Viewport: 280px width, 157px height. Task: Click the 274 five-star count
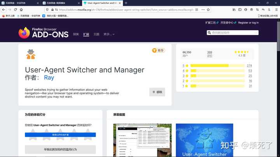pyautogui.click(x=249, y=66)
